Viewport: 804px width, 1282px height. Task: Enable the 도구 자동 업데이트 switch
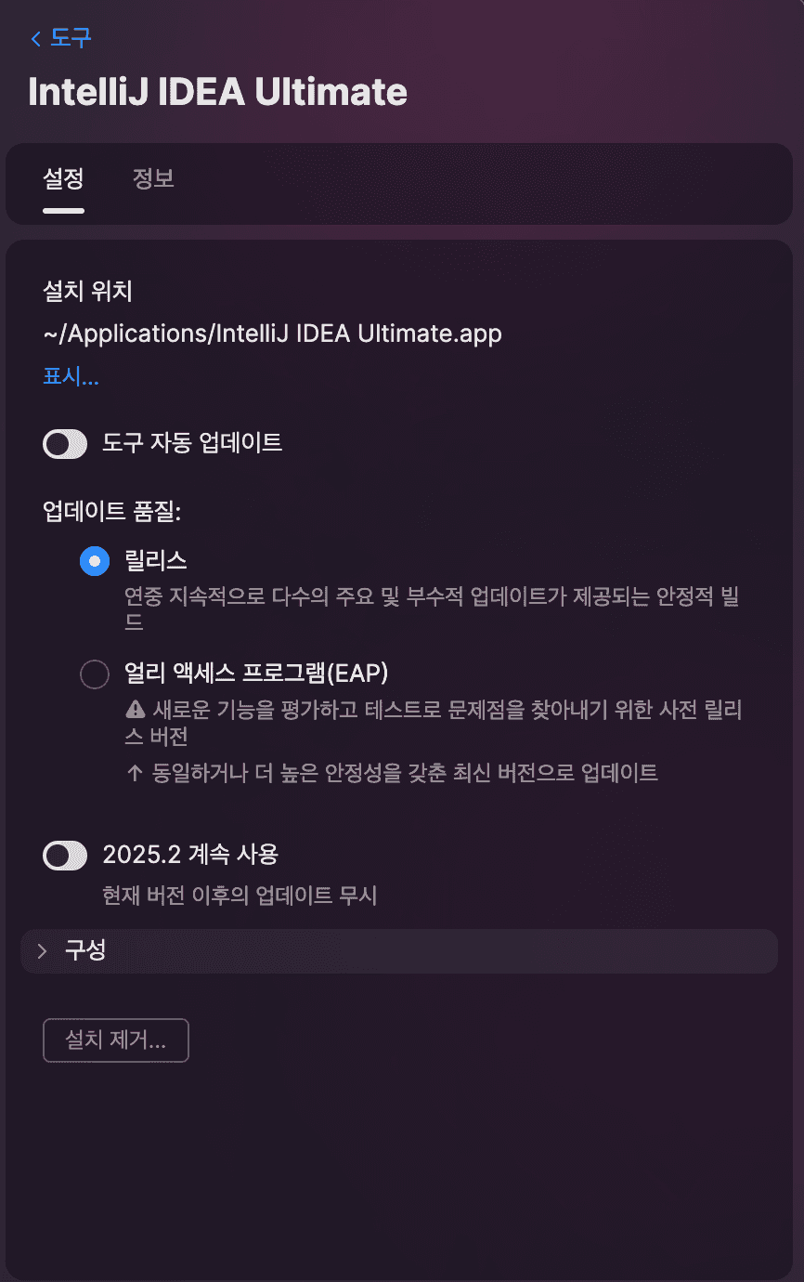[x=65, y=443]
